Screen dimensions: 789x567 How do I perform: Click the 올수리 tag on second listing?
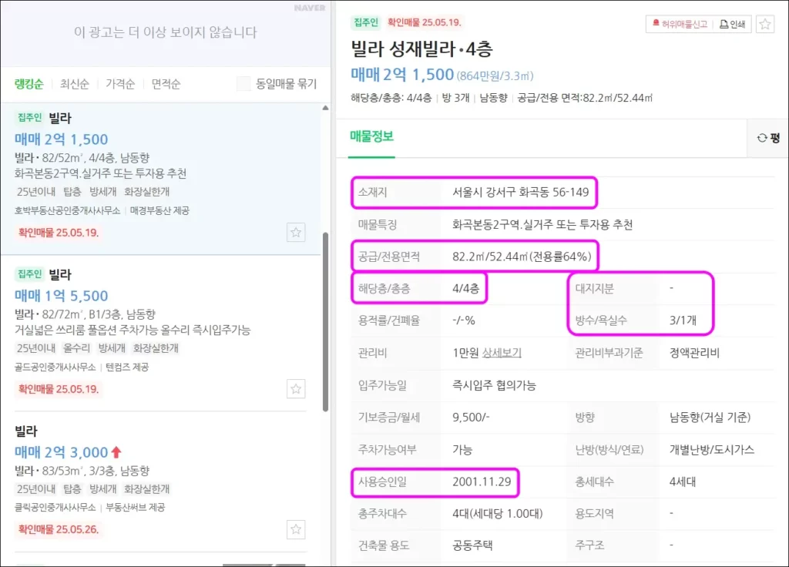(x=76, y=348)
